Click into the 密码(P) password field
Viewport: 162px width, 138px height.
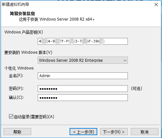coord(83,89)
